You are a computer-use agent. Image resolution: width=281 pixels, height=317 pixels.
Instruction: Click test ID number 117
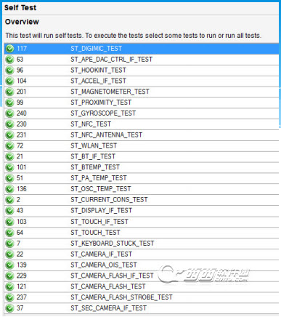point(22,49)
